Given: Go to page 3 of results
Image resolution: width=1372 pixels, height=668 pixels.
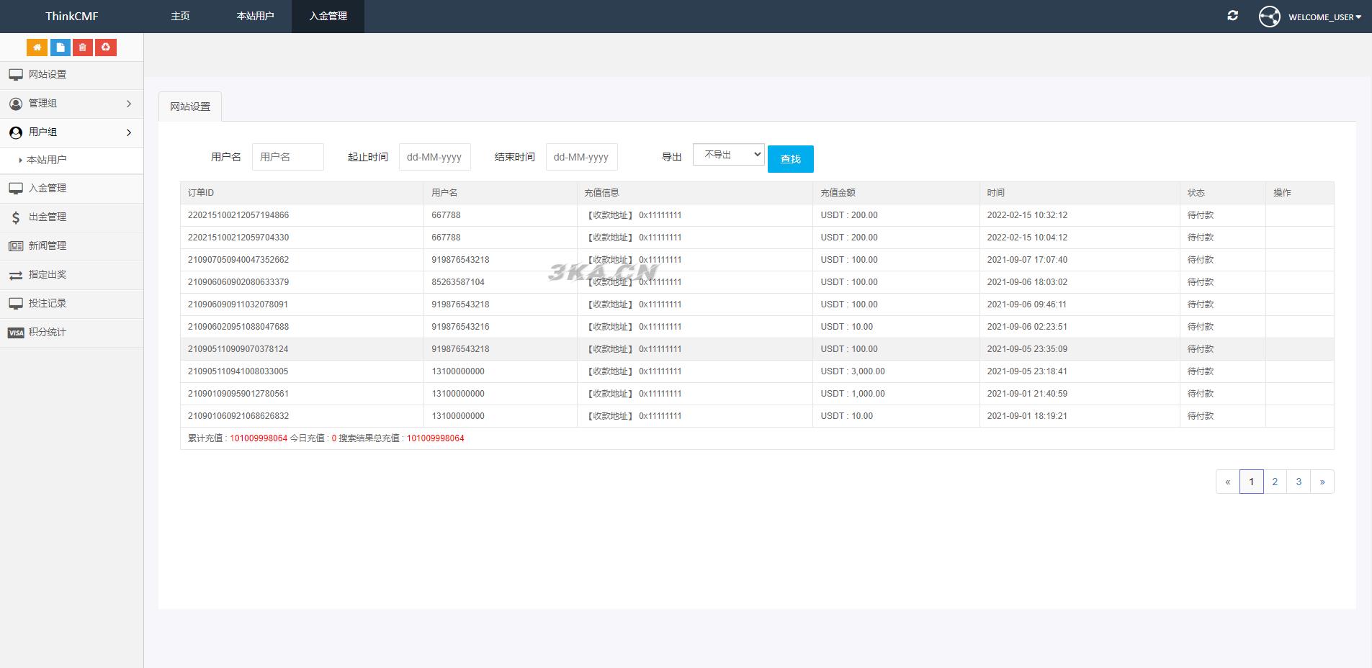Looking at the screenshot, I should 1299,482.
